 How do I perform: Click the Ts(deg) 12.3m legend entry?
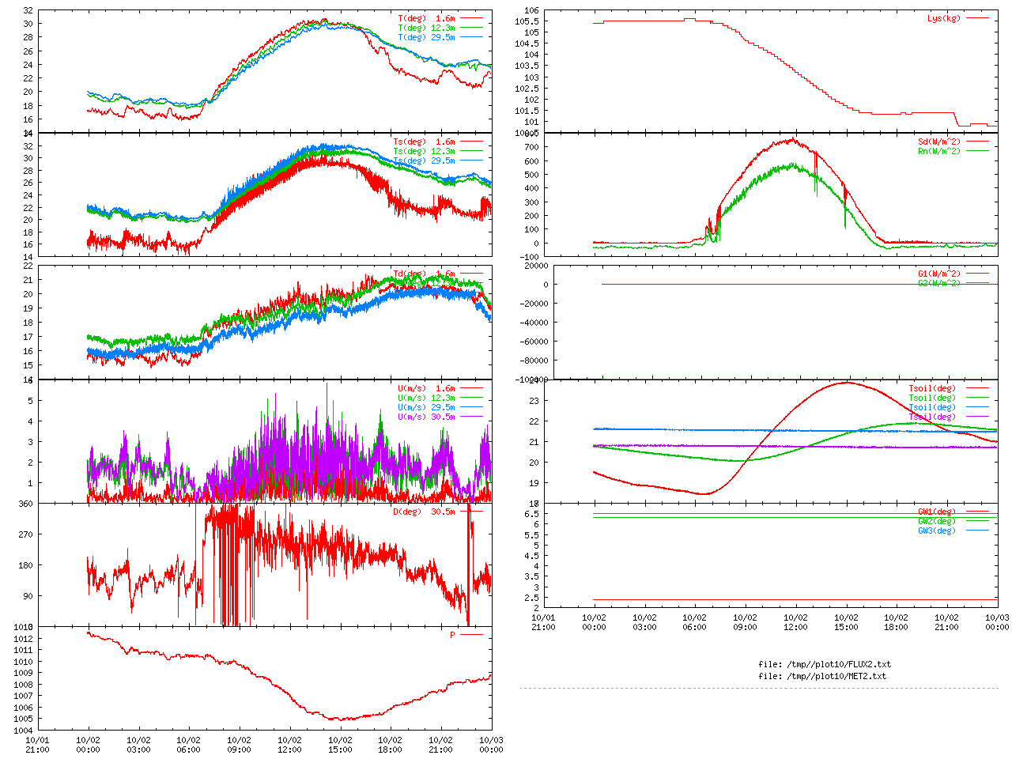click(424, 151)
